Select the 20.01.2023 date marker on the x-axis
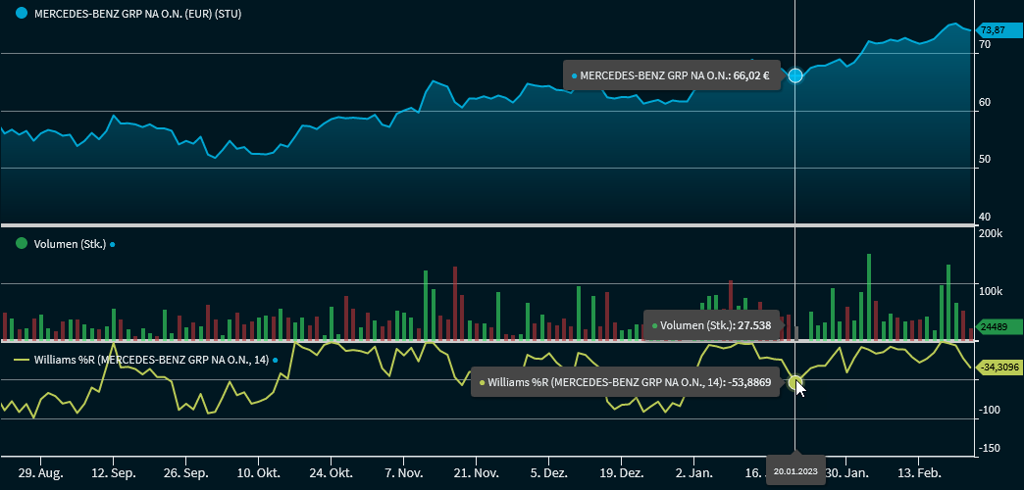 tap(795, 471)
